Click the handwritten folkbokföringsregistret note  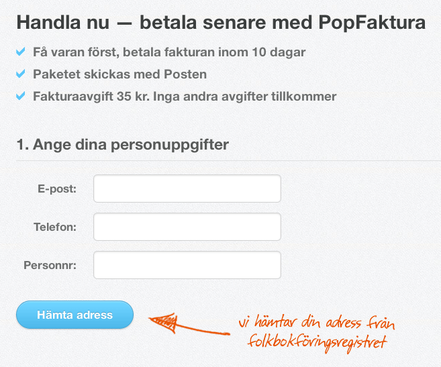pyautogui.click(x=317, y=333)
